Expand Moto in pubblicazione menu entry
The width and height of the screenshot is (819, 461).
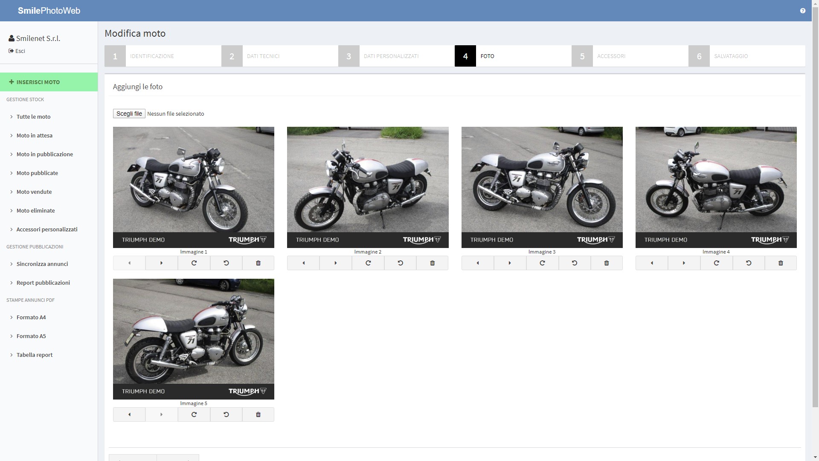(x=44, y=154)
